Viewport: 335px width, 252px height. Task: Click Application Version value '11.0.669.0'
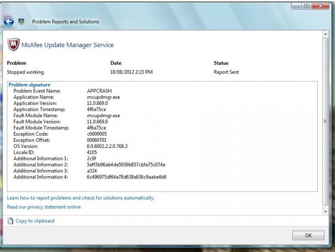97,103
